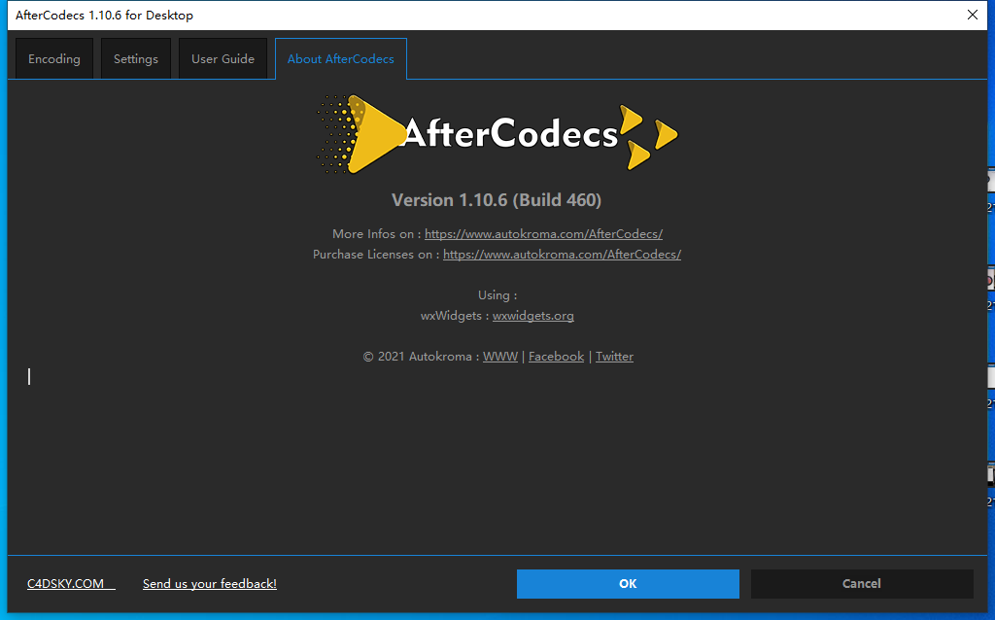The width and height of the screenshot is (995, 620).
Task: Select the About AfterCodecs tab
Action: [x=340, y=58]
